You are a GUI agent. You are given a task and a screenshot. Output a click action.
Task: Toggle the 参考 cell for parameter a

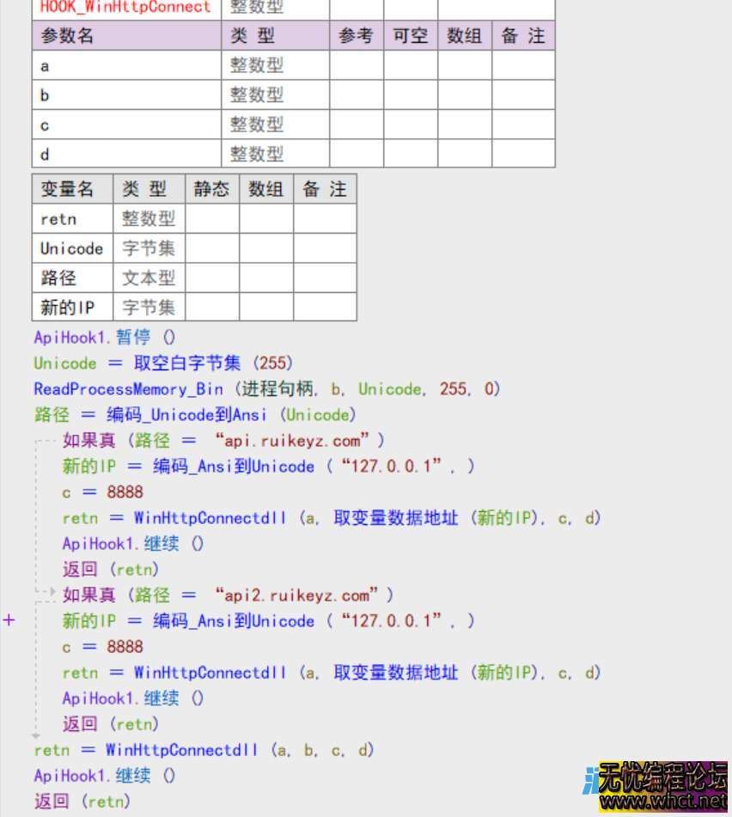pos(356,65)
